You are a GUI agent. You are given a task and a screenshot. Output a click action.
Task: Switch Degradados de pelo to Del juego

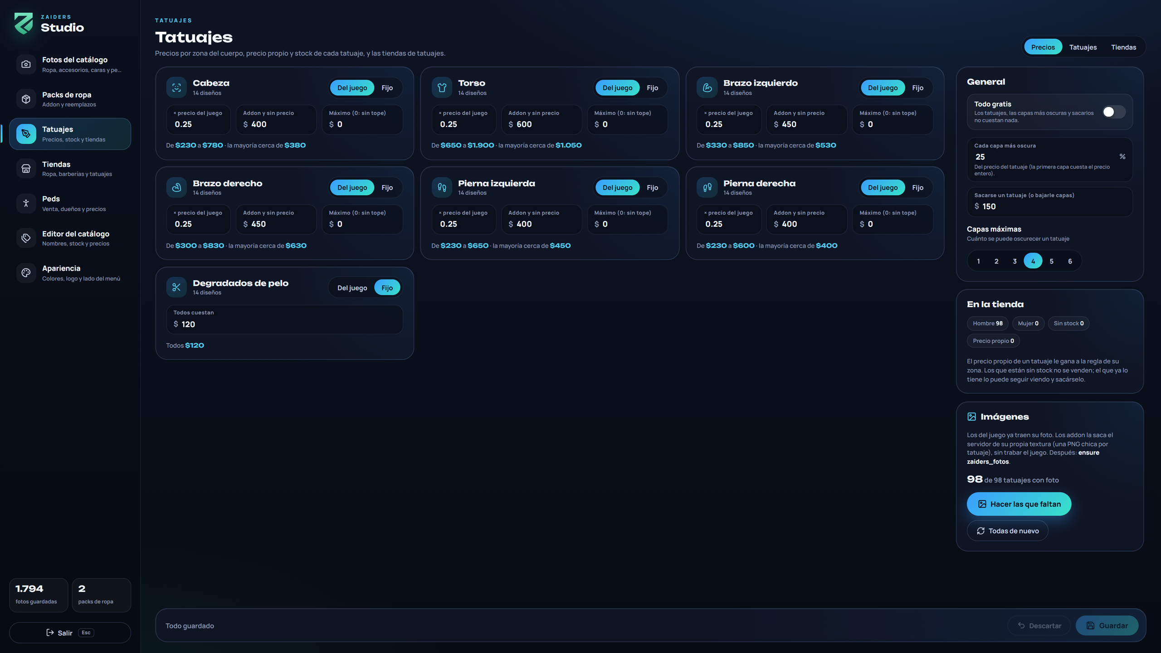tap(352, 288)
